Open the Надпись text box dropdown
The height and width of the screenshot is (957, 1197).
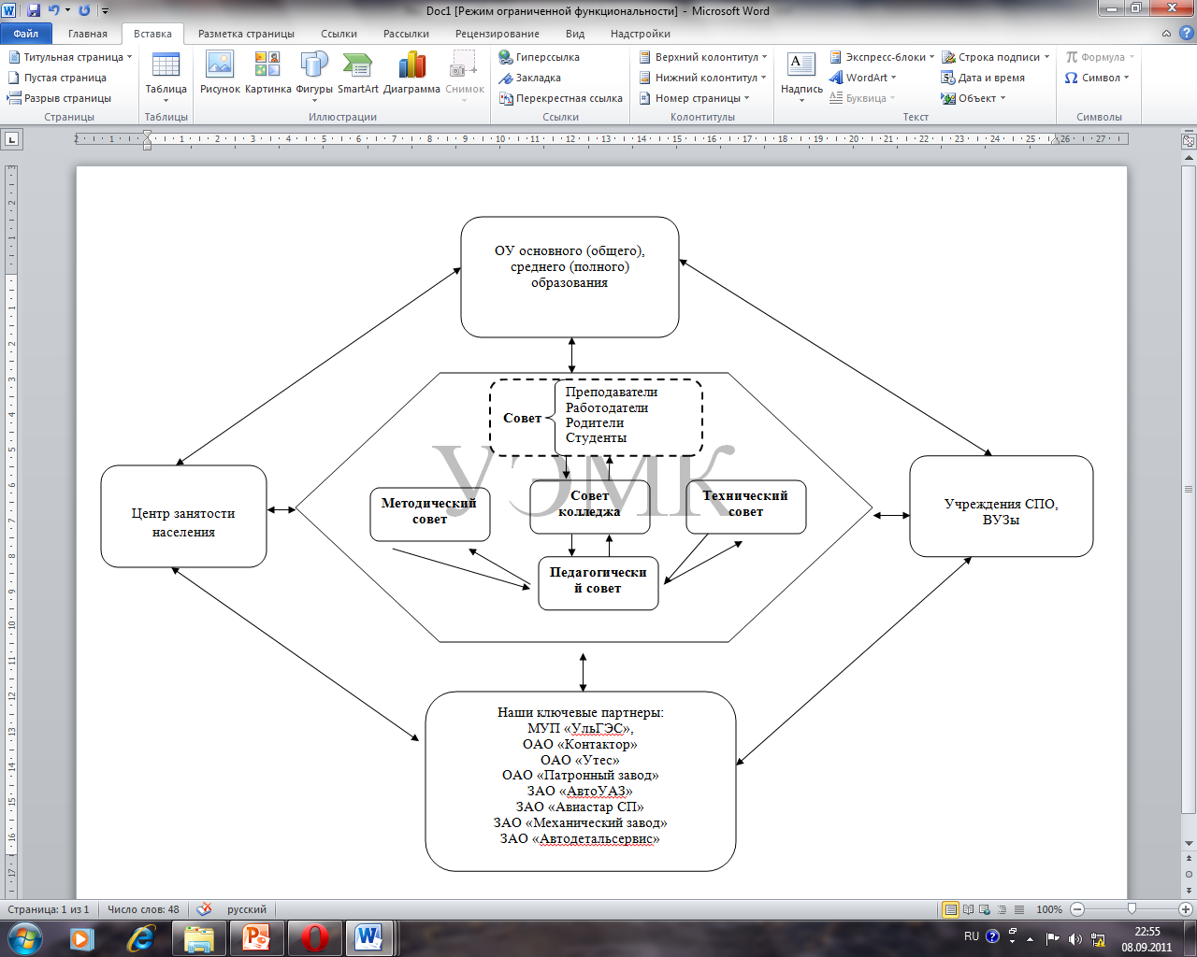point(801,77)
